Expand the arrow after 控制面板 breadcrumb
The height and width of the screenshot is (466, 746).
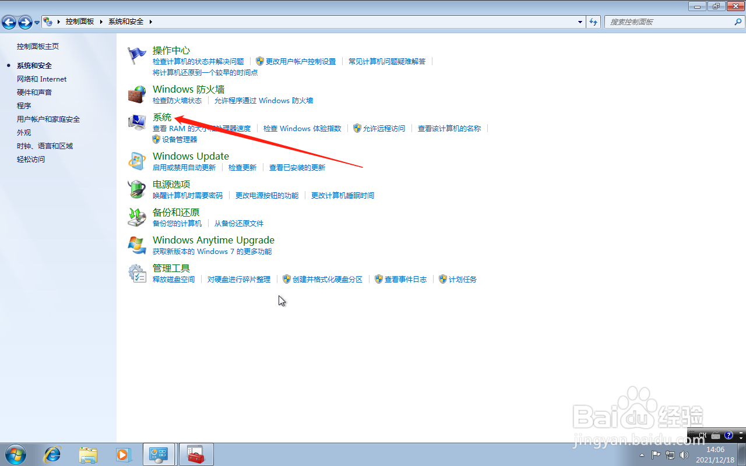tap(101, 22)
